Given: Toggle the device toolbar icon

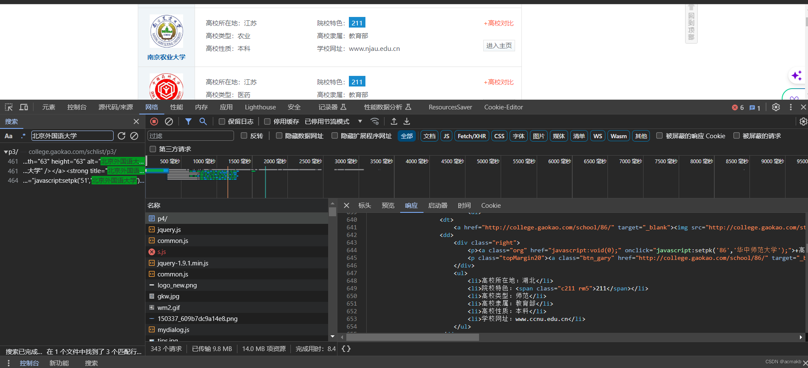Looking at the screenshot, I should tap(24, 107).
